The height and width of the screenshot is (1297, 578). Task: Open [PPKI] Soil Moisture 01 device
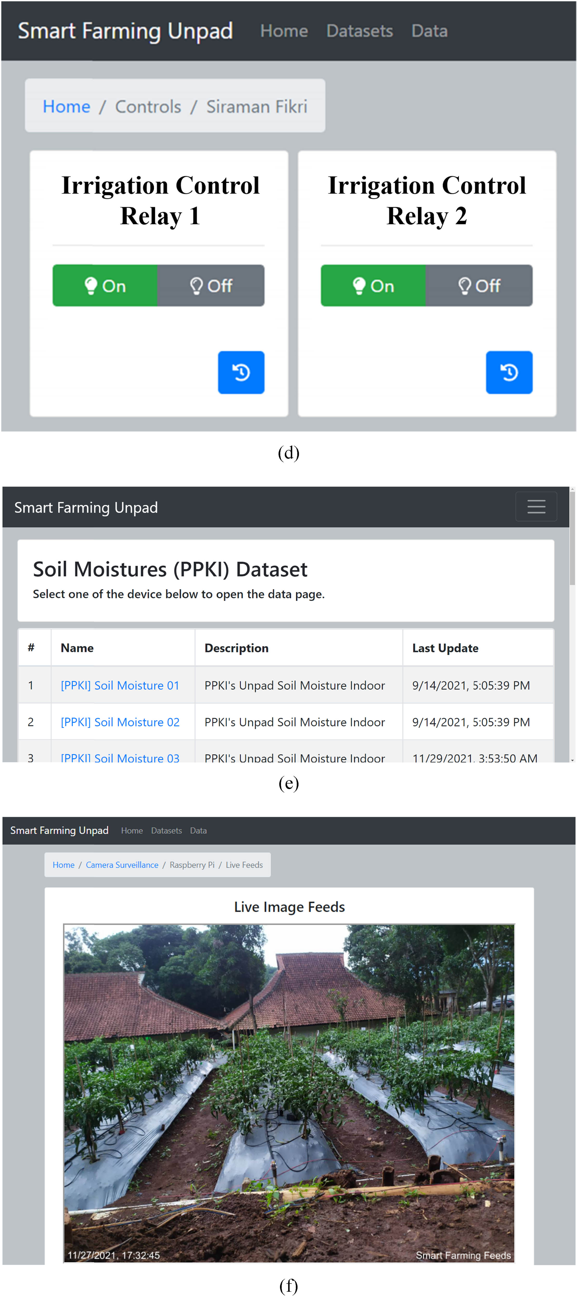[x=120, y=685]
